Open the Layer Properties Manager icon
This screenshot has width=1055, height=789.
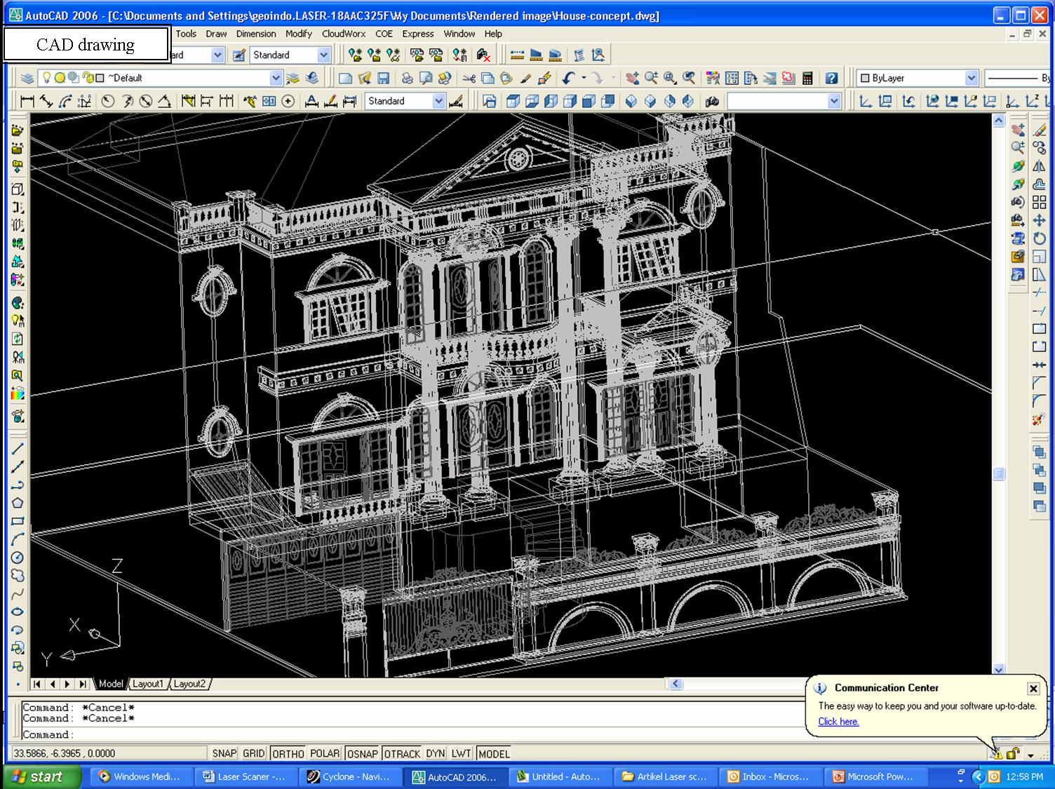click(27, 78)
